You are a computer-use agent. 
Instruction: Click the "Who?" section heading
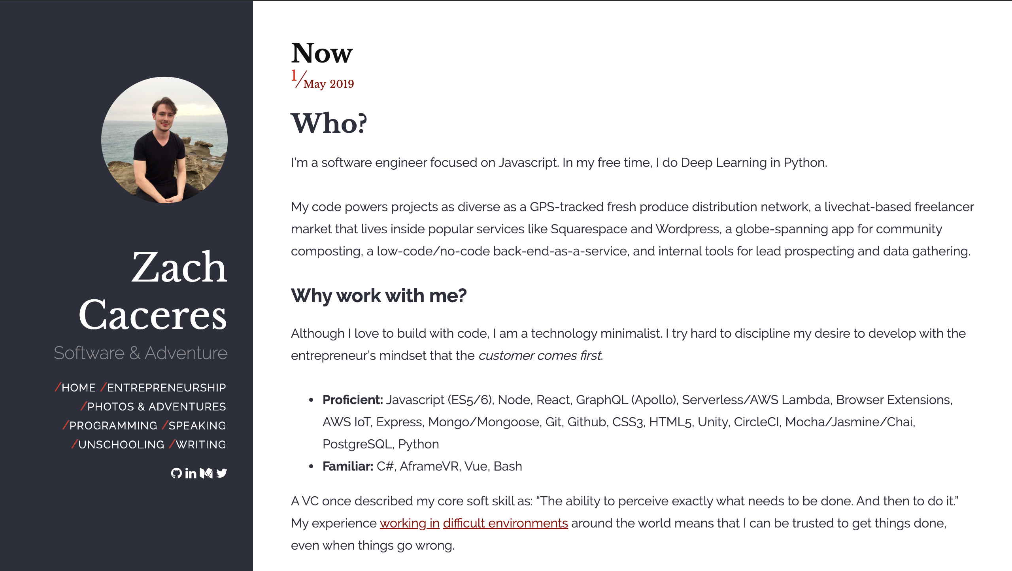329,123
